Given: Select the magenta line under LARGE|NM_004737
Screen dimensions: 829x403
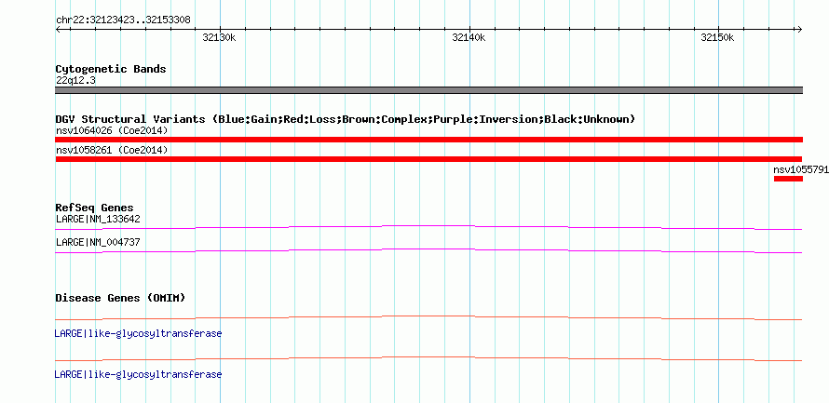Looking at the screenshot, I should pyautogui.click(x=428, y=251).
